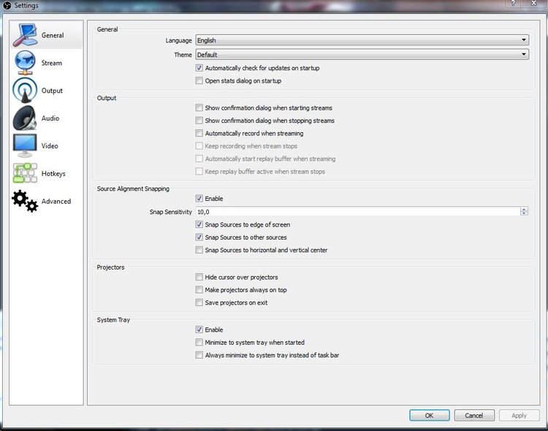Decrease Snap Sensitivity with down arrow

pos(524,213)
